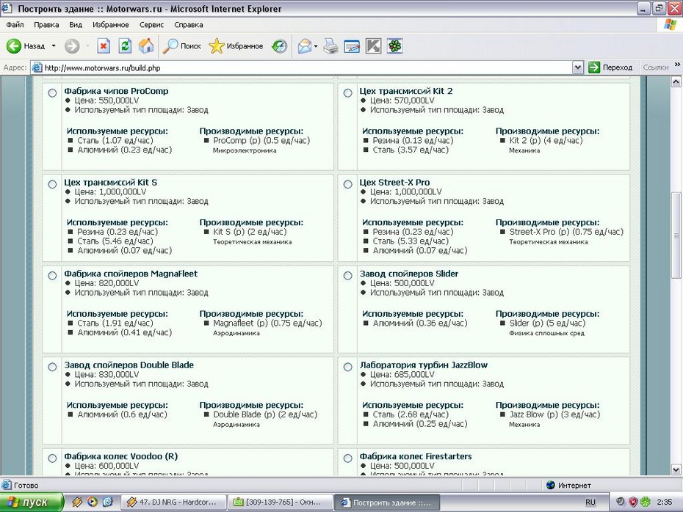Select Фабрика колес Voodoo (R) radio button
The height and width of the screenshot is (512, 683).
(52, 458)
